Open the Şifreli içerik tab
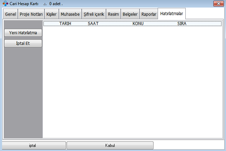 tap(94, 14)
